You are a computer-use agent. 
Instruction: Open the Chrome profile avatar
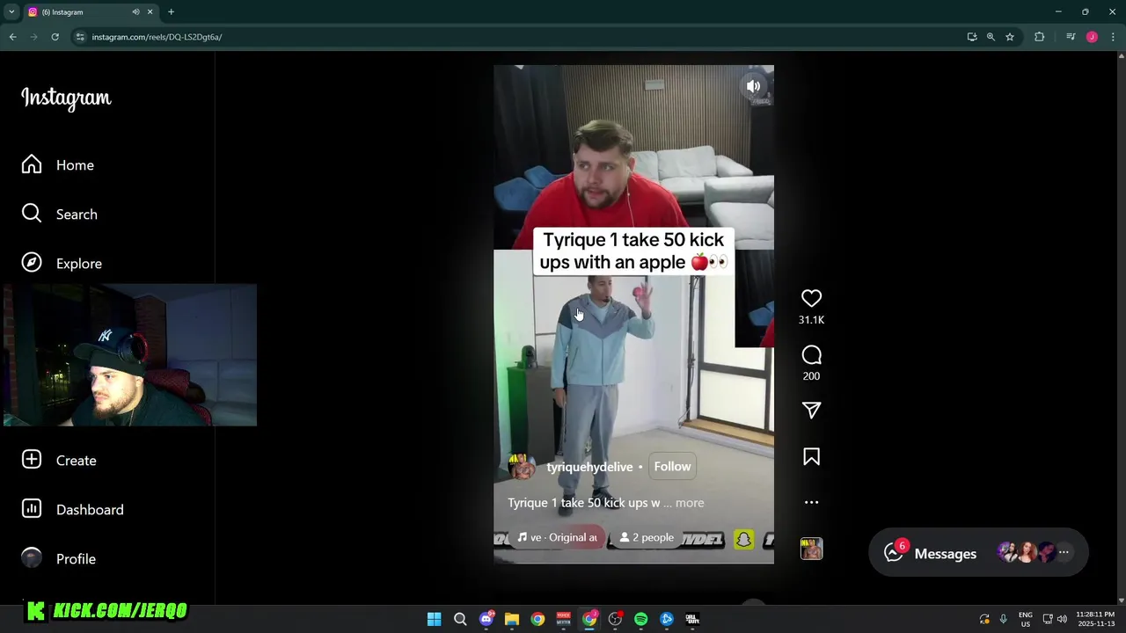tap(1092, 37)
